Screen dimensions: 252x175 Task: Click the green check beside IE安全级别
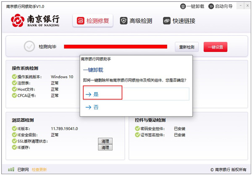14,135
